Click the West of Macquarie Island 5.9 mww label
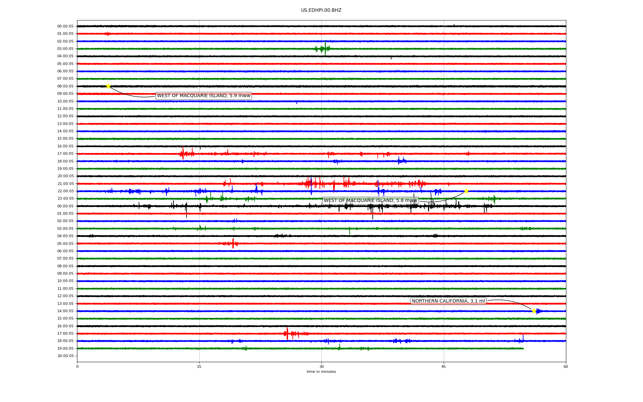 (x=204, y=96)
